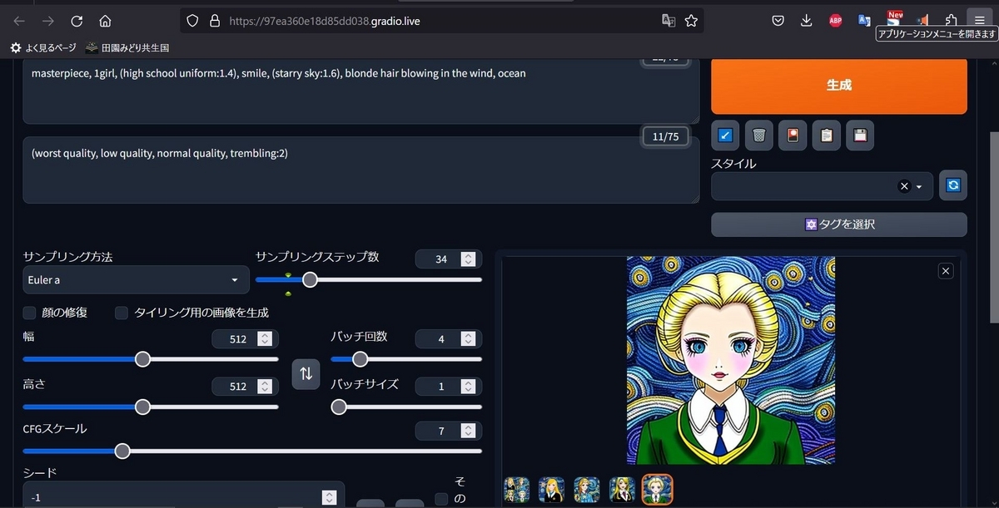Image resolution: width=999 pixels, height=508 pixels.
Task: Open the blue translator extension icon
Action: [x=864, y=21]
